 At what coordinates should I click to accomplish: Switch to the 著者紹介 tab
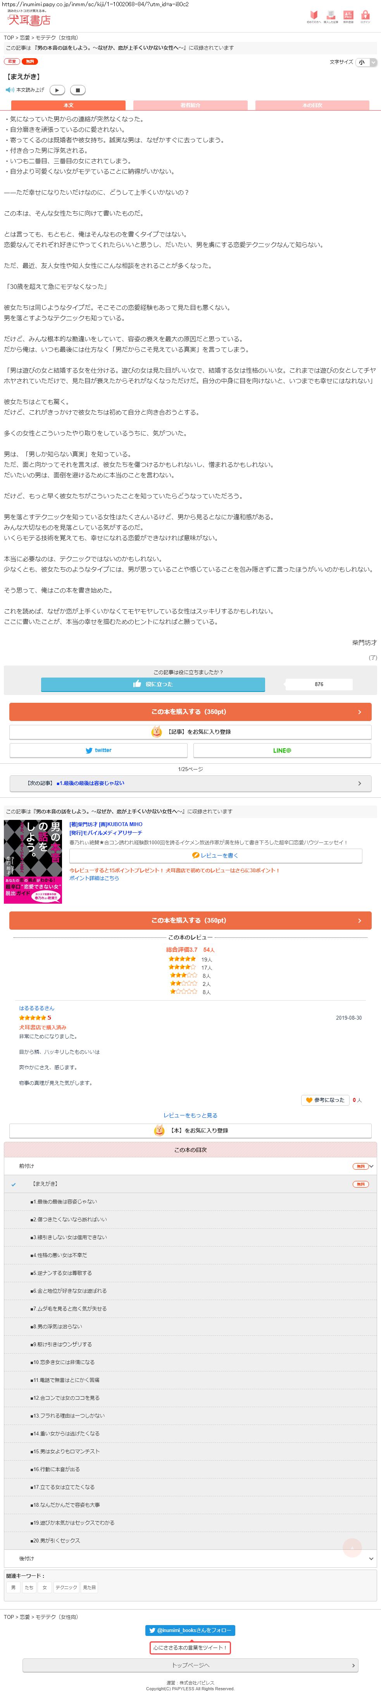190,105
